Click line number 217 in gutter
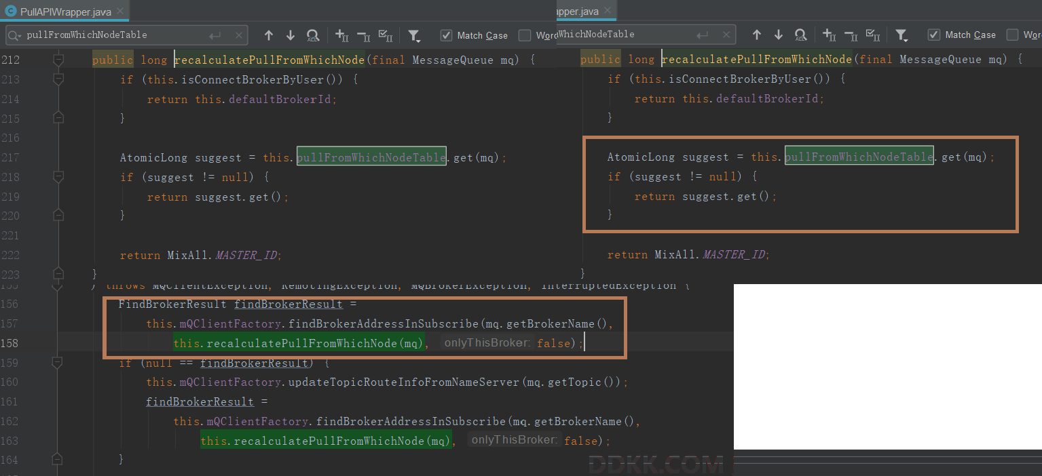 click(x=11, y=157)
